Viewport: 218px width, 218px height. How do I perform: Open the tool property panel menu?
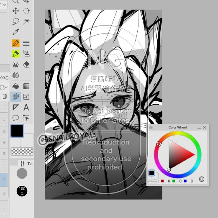[14, 162]
